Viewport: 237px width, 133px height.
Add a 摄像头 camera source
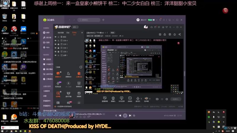(113, 99)
